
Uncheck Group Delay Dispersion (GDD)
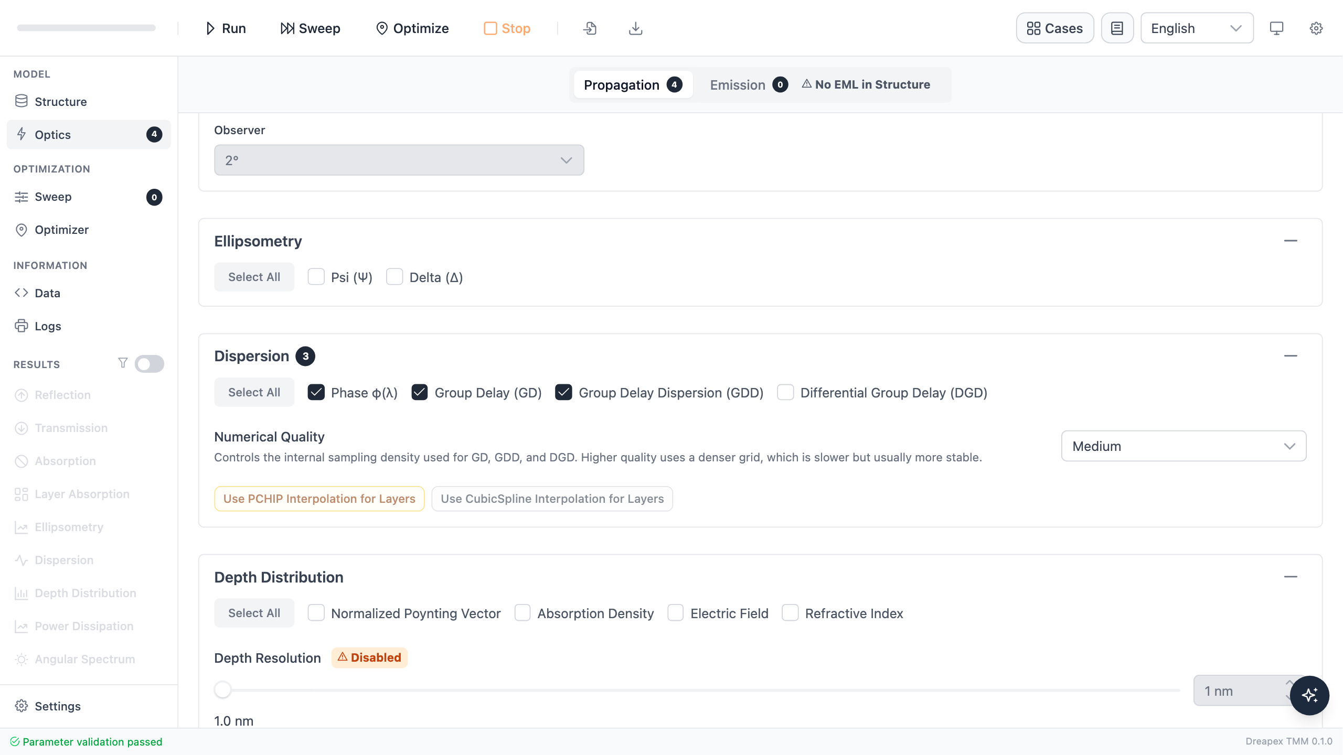click(563, 392)
